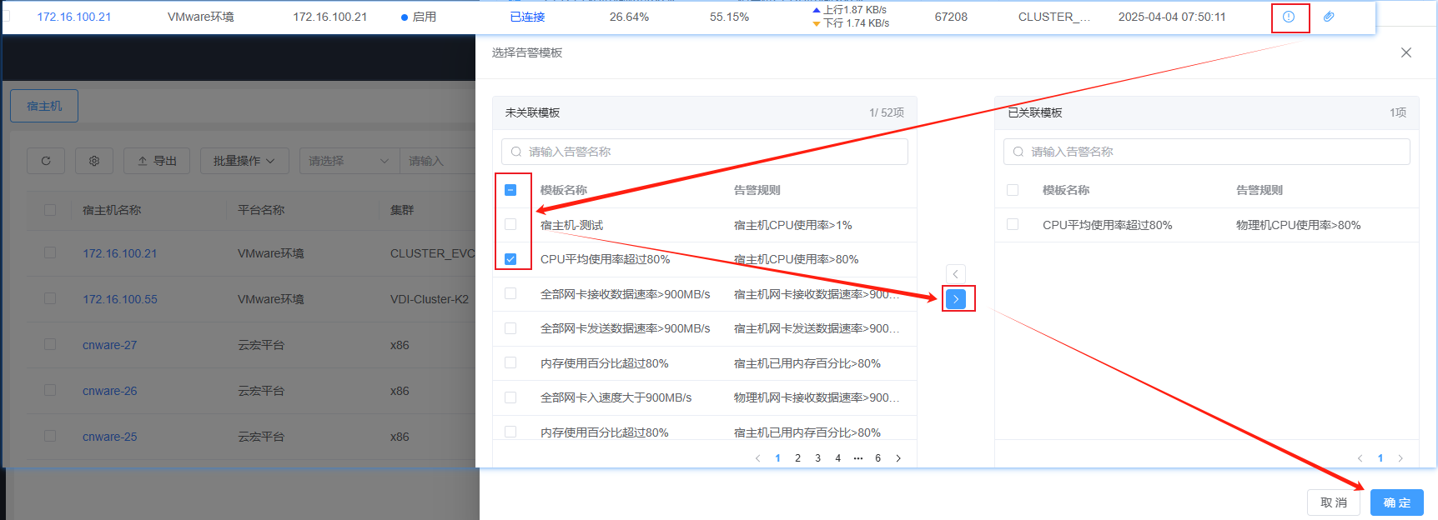
Task: Select page 1 in unassociated templates pagination
Action: pyautogui.click(x=777, y=458)
